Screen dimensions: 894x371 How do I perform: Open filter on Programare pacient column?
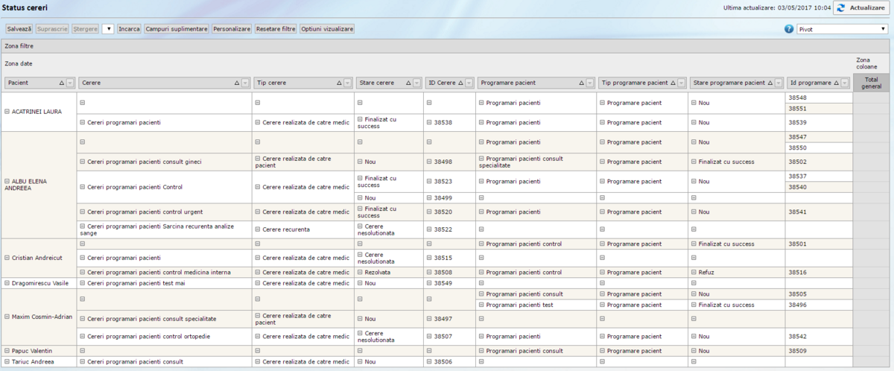click(x=590, y=83)
